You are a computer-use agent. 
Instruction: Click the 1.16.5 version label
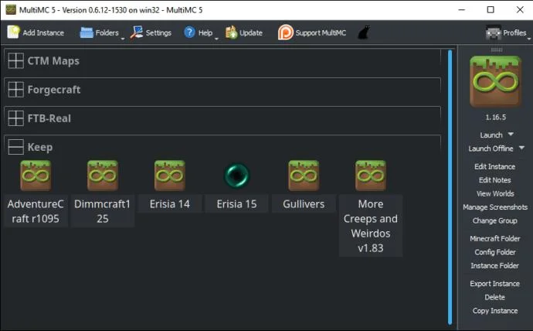(x=495, y=118)
